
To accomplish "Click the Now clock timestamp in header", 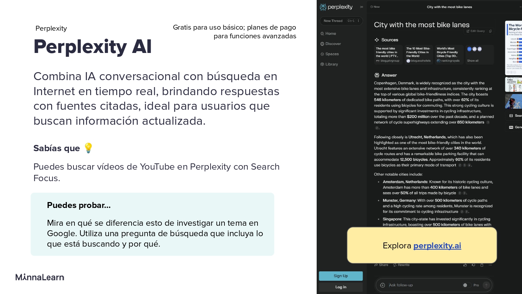I will pos(375,7).
